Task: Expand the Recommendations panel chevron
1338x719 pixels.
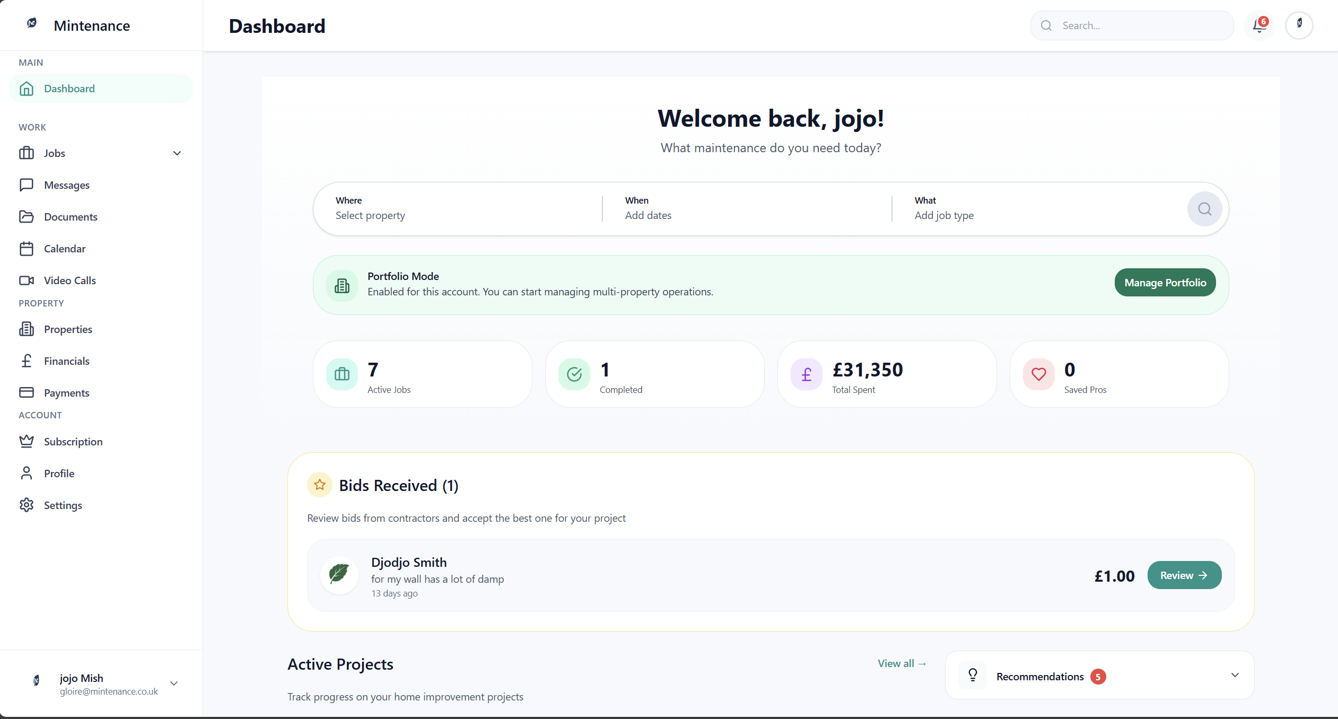Action: (x=1235, y=675)
